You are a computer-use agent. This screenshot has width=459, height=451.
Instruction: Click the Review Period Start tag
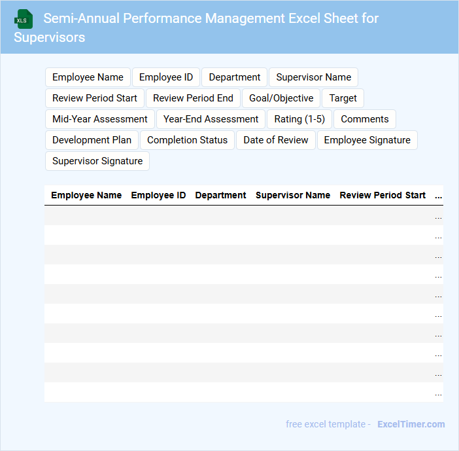(95, 98)
